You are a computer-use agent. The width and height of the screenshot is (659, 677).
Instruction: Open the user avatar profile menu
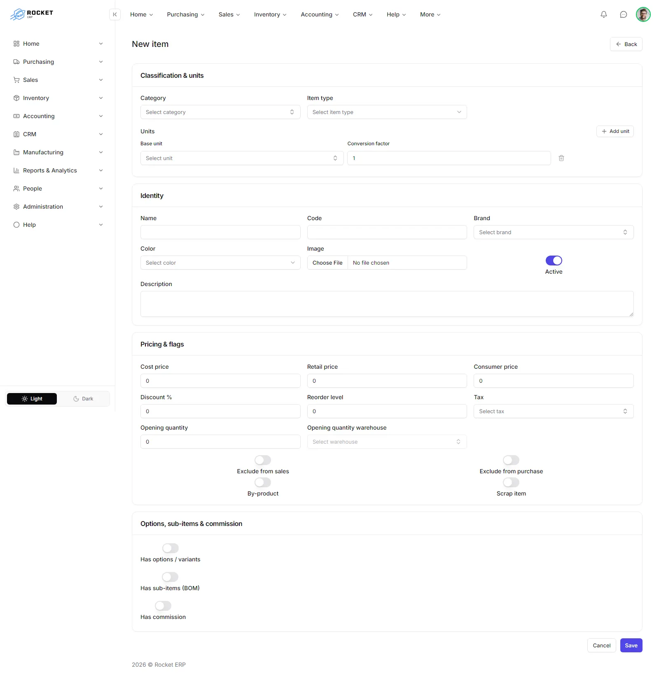643,14
